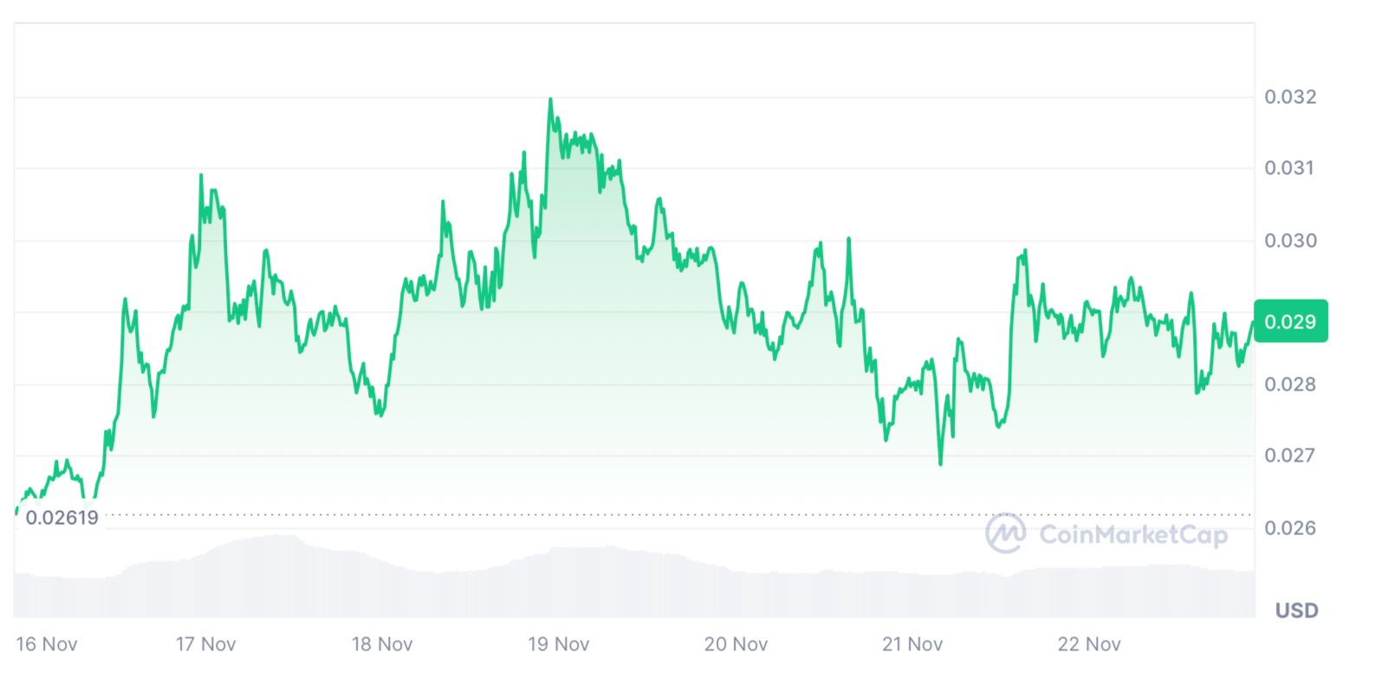This screenshot has height=691, width=1381.
Task: Select the 19 Nov date label
Action: 559,644
